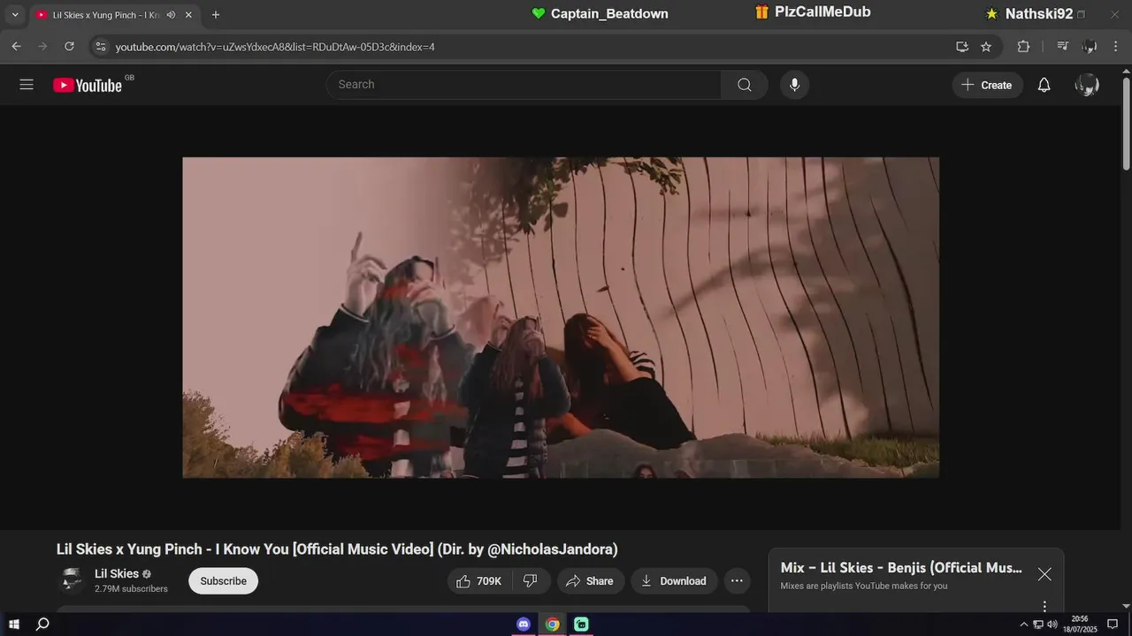View site information icon in address bar
1132x636 pixels.
click(x=101, y=46)
